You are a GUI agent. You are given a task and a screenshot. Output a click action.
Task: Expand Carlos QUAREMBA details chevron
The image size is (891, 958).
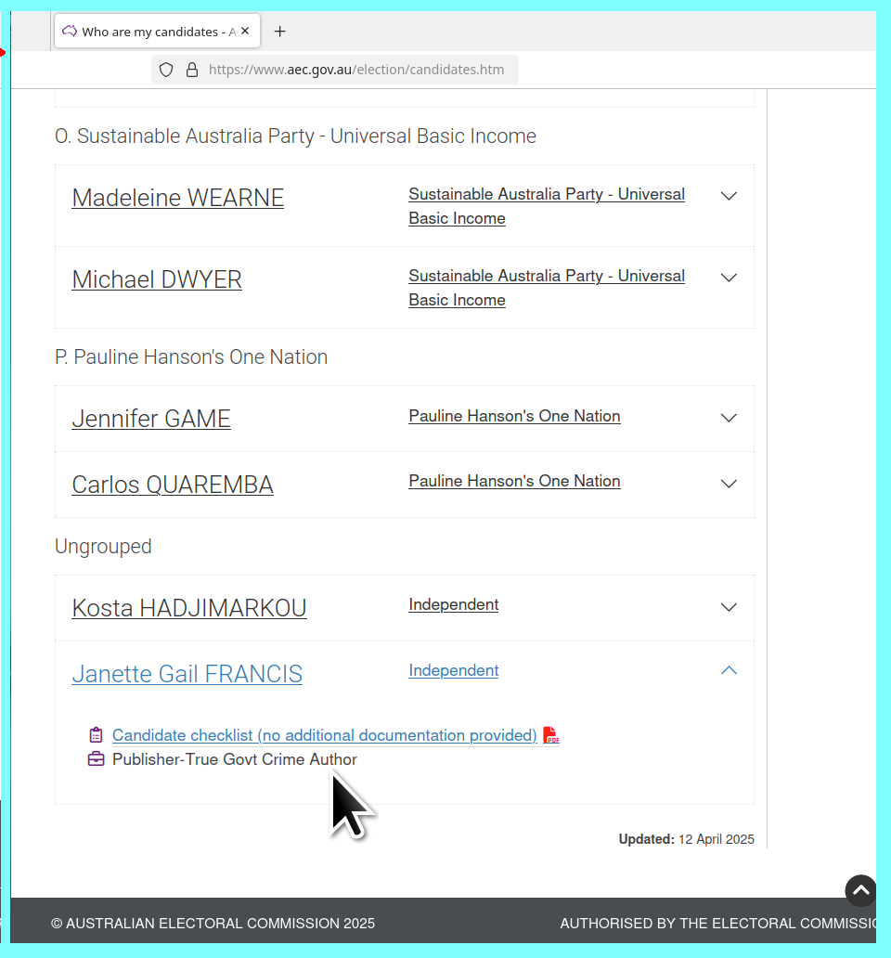pos(729,484)
